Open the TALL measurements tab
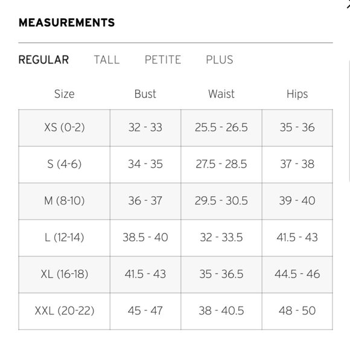The image size is (350, 350). coord(107,60)
